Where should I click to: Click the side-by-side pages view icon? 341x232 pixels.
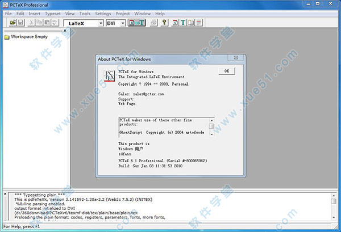pyautogui.click(x=191, y=23)
